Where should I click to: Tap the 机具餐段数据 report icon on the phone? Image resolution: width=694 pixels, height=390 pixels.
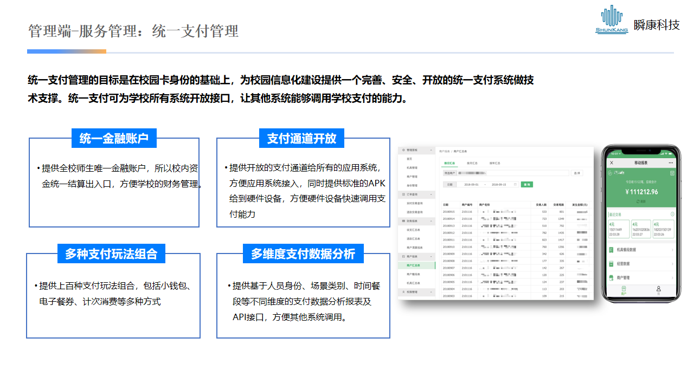[610, 250]
